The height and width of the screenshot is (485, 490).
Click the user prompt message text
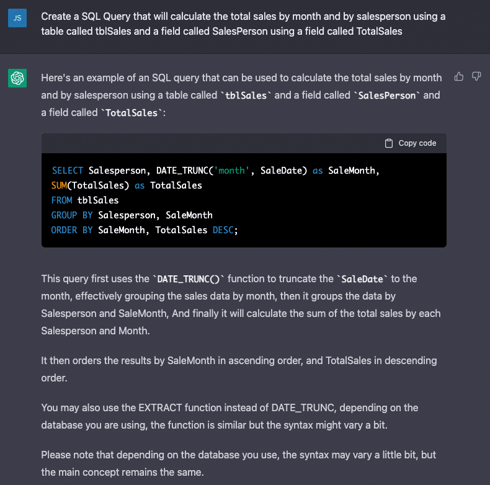pos(243,24)
